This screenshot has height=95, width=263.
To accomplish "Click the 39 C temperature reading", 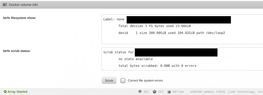I will (x=161, y=92).
